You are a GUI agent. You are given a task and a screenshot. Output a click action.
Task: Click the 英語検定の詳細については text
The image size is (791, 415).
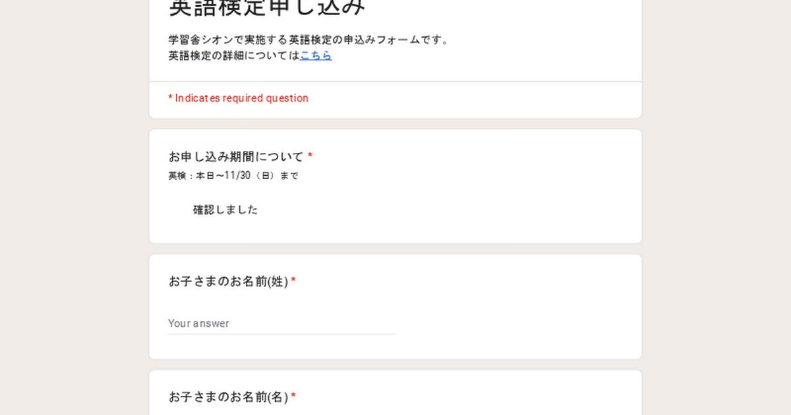[233, 56]
